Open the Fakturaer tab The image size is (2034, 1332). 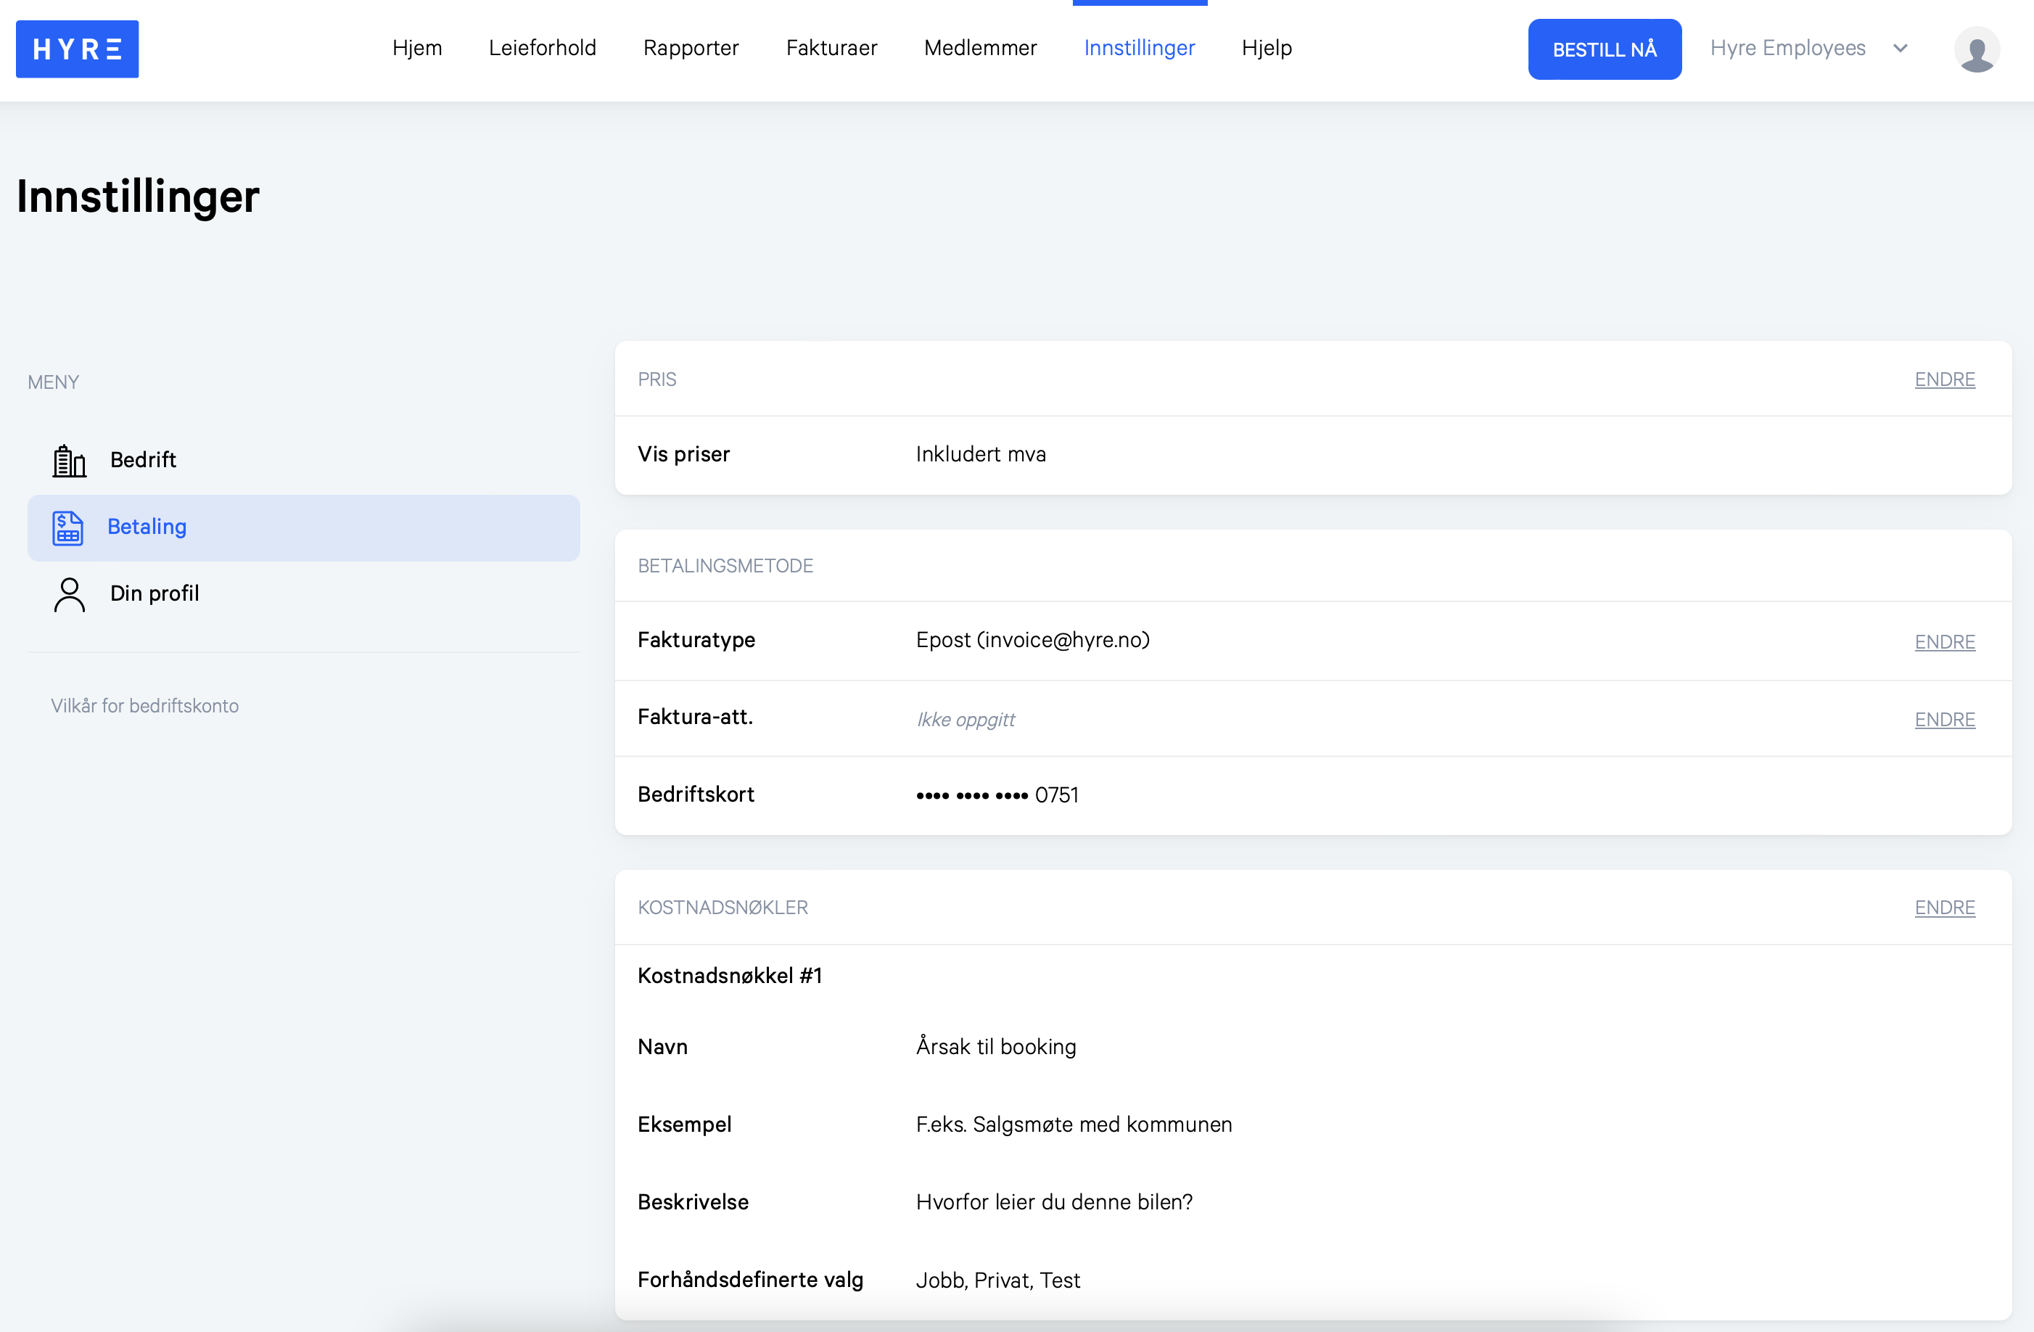coord(831,48)
